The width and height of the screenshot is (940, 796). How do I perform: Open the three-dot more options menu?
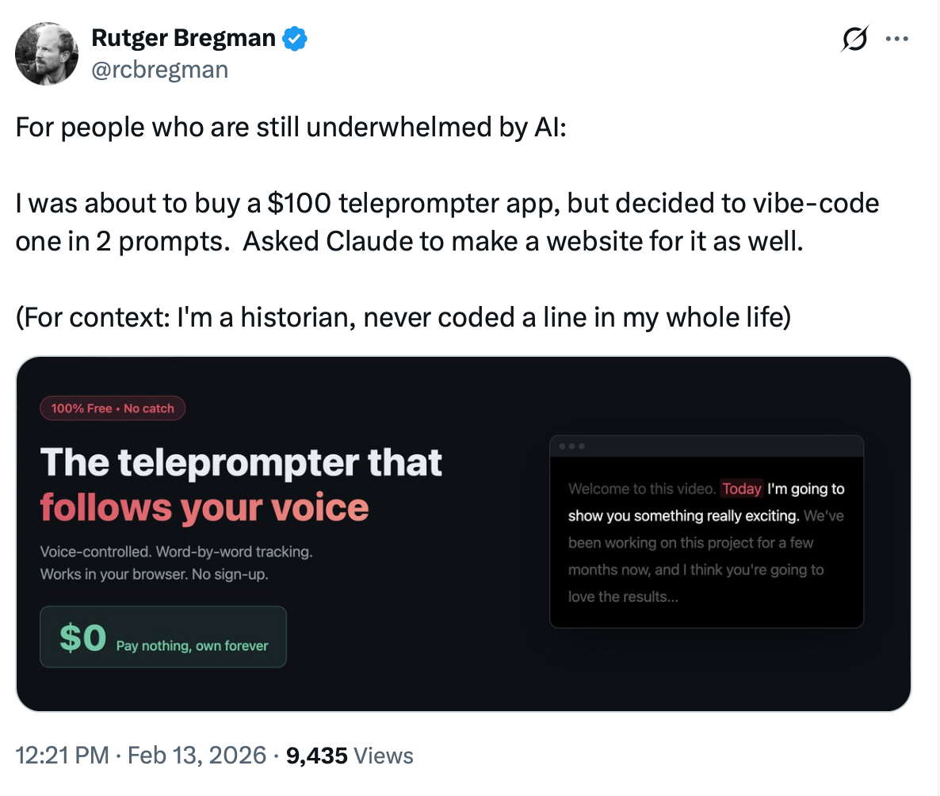[x=896, y=39]
